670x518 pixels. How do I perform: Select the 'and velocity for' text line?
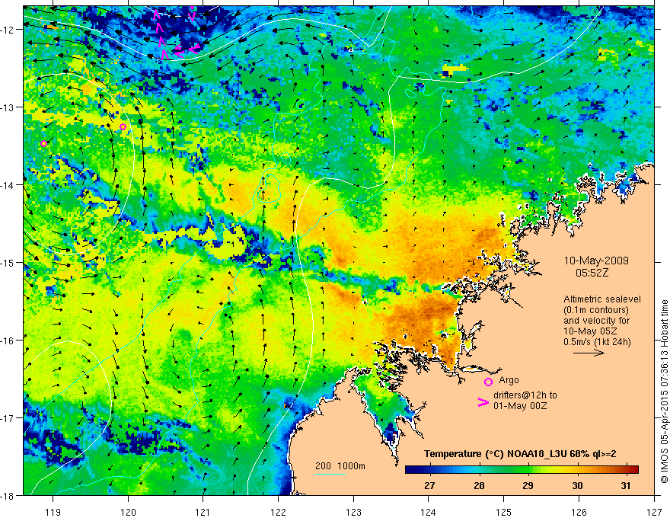click(596, 321)
